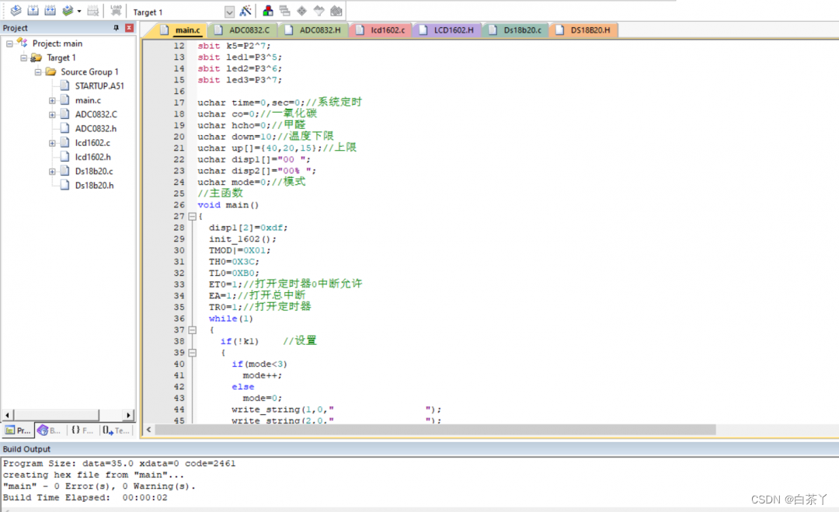Toggle the fold marker at line 37
Image resolution: width=839 pixels, height=512 pixels.
pos(192,330)
